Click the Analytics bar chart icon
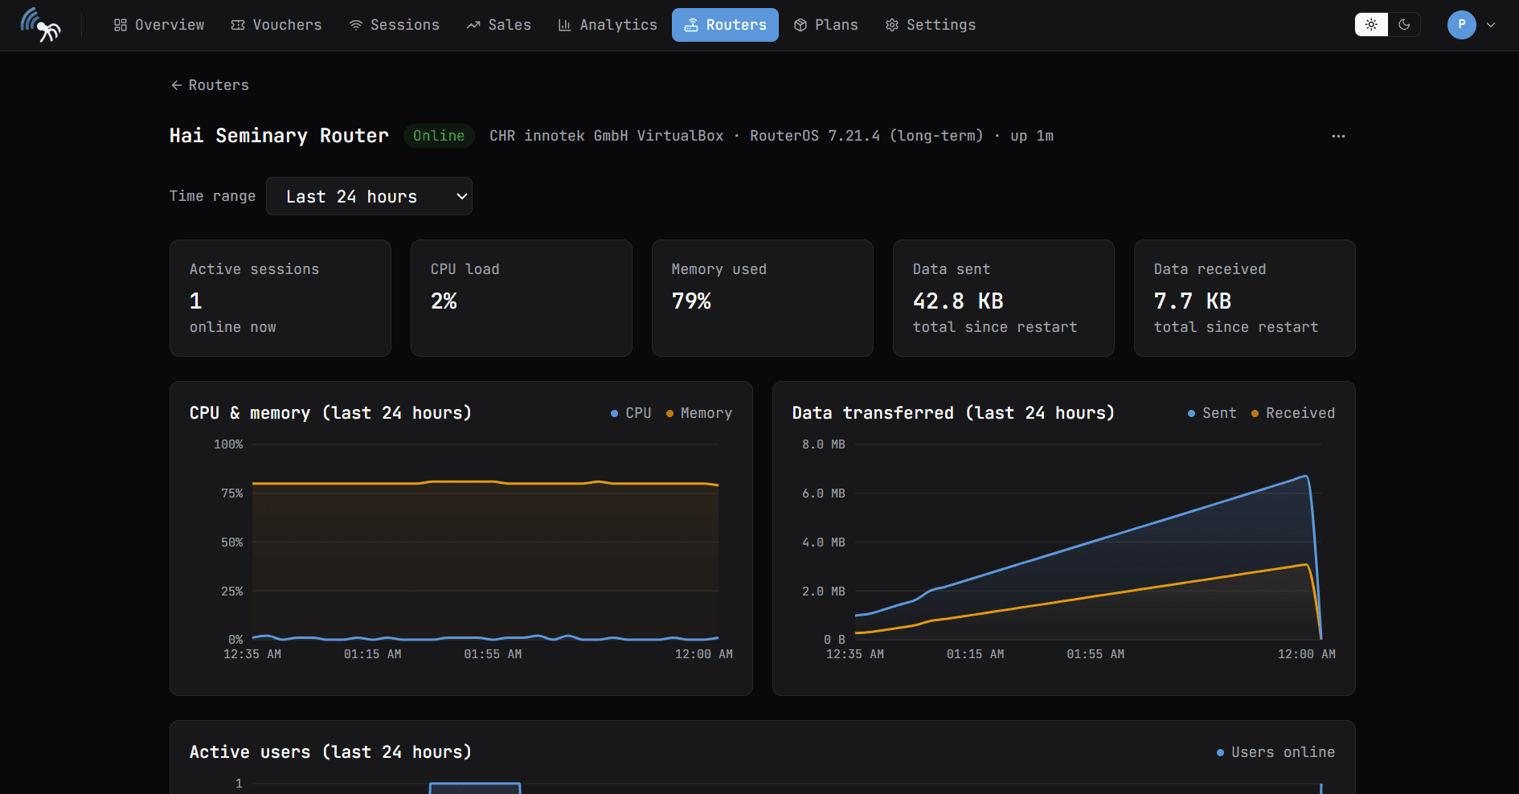 point(565,25)
